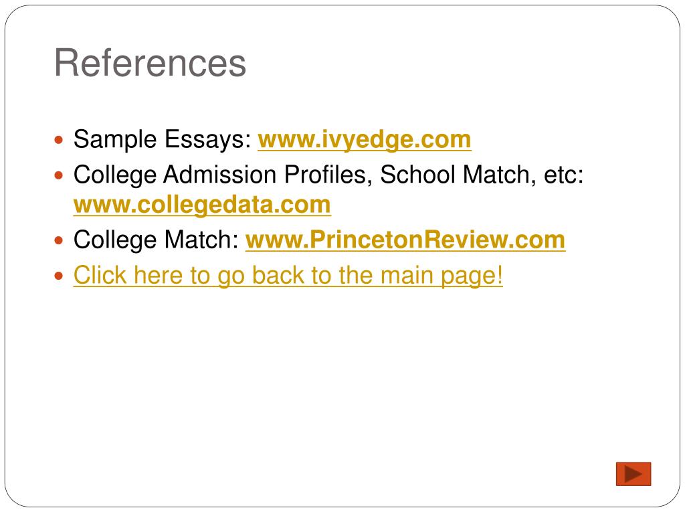685x514 pixels.
Task: Select the bullet before Click here link
Action: [59, 276]
